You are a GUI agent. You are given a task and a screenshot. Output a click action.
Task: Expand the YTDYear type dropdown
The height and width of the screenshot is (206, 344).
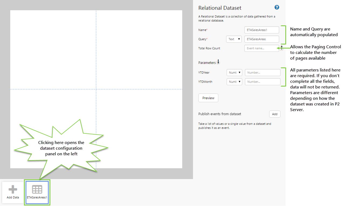234,73
